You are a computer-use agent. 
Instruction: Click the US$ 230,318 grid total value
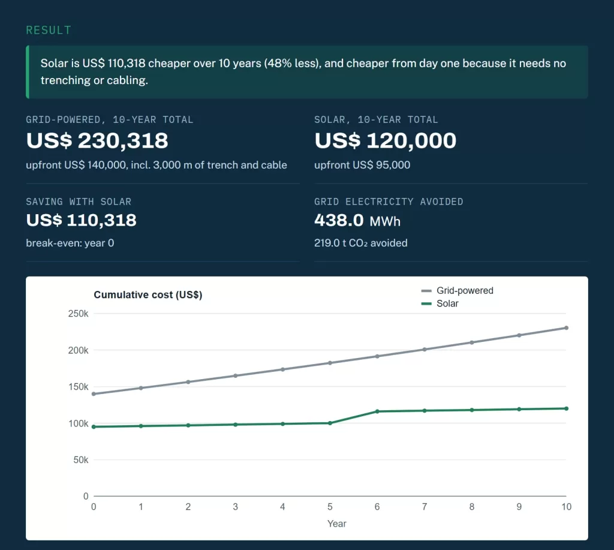(x=97, y=140)
